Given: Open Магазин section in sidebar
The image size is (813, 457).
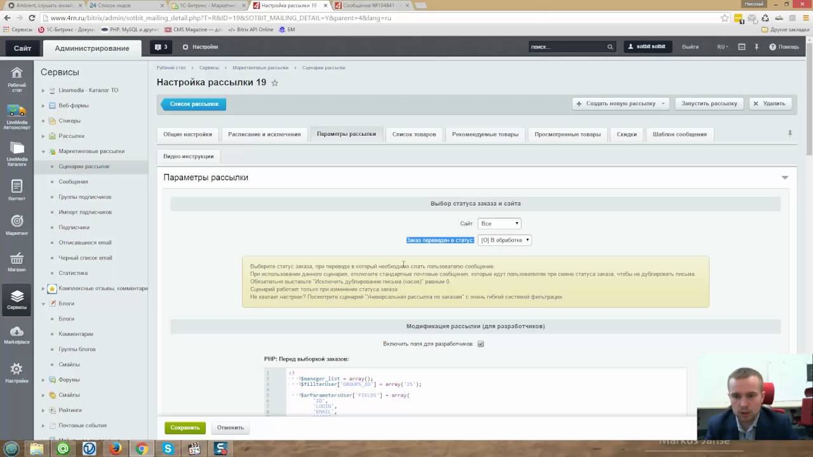Looking at the screenshot, I should (x=17, y=262).
